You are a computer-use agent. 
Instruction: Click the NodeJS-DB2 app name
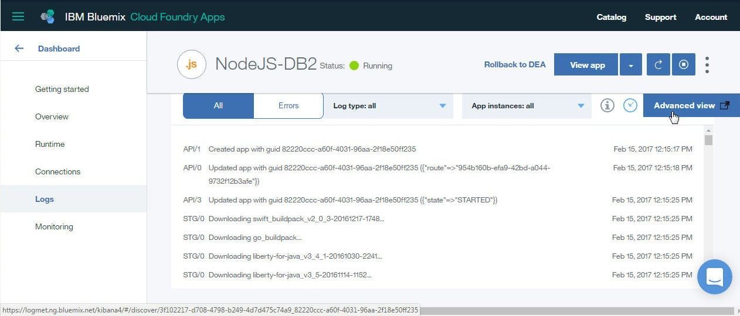[266, 64]
